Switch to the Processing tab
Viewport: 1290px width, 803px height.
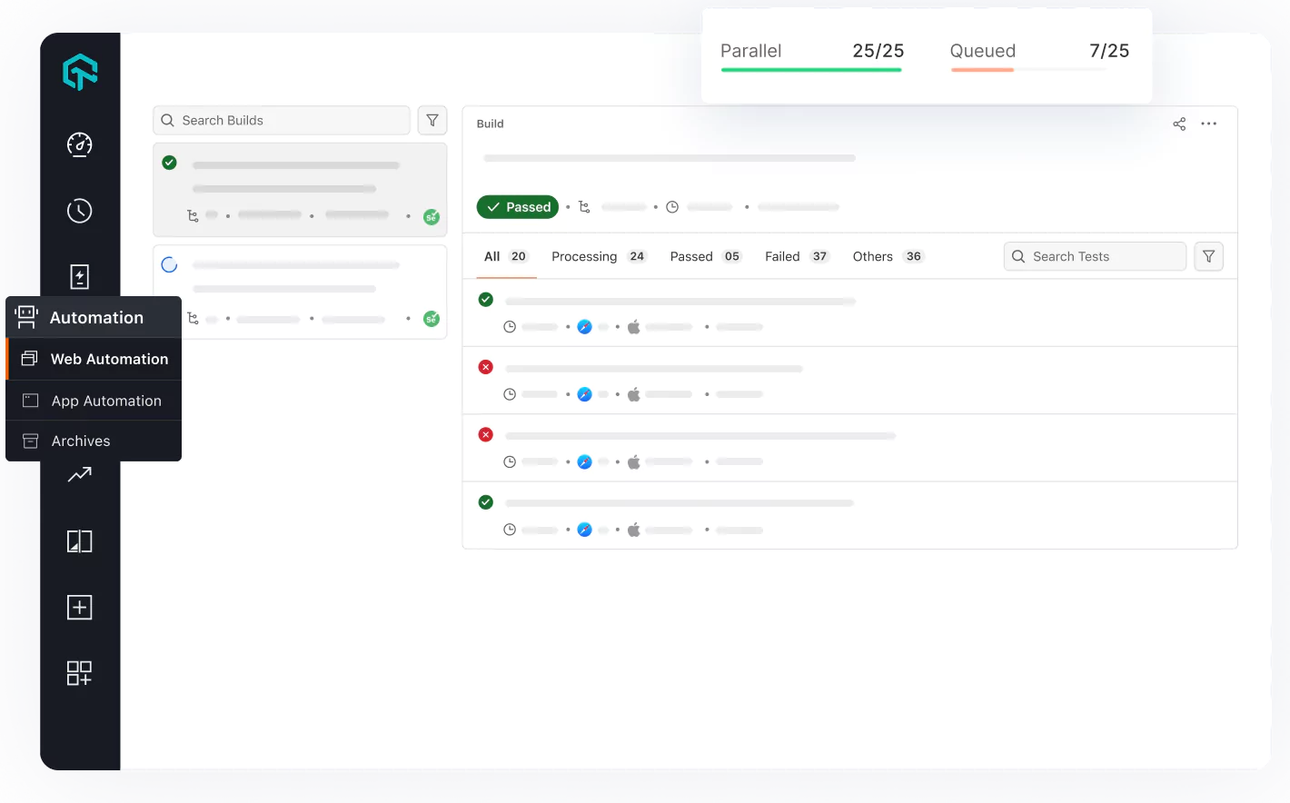pos(599,256)
